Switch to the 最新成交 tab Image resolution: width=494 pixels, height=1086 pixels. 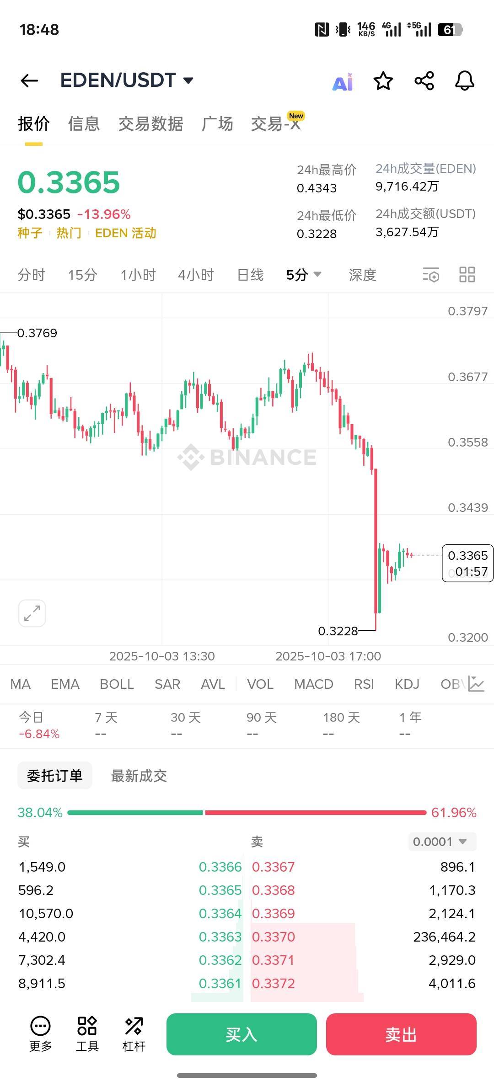(139, 776)
